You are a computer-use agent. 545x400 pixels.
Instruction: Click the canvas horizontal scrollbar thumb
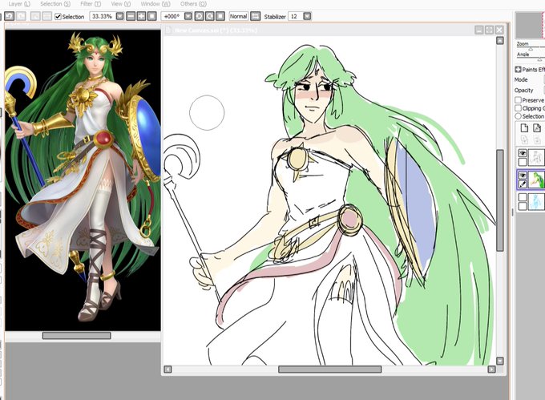pos(329,369)
